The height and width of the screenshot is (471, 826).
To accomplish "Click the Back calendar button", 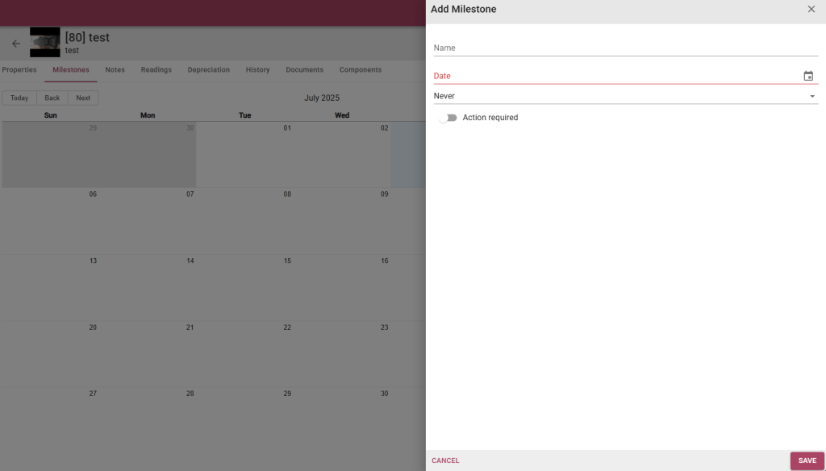I will (52, 98).
